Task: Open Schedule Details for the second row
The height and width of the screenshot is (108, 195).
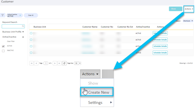Action: click(160, 40)
